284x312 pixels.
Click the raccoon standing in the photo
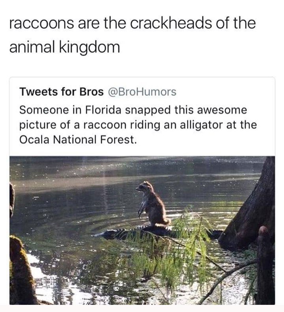click(153, 203)
